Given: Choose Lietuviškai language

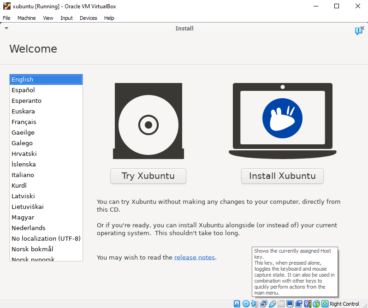Looking at the screenshot, I should pos(46,207).
